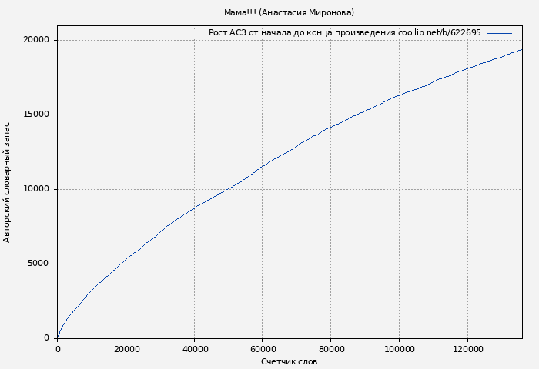Image resolution: width=539 pixels, height=369 pixels.
Task: Click the curve where it crosses 15000
Action: pyautogui.click(x=355, y=115)
